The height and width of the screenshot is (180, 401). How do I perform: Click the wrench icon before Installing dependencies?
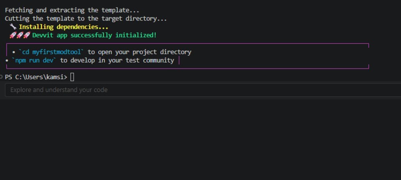(x=13, y=27)
